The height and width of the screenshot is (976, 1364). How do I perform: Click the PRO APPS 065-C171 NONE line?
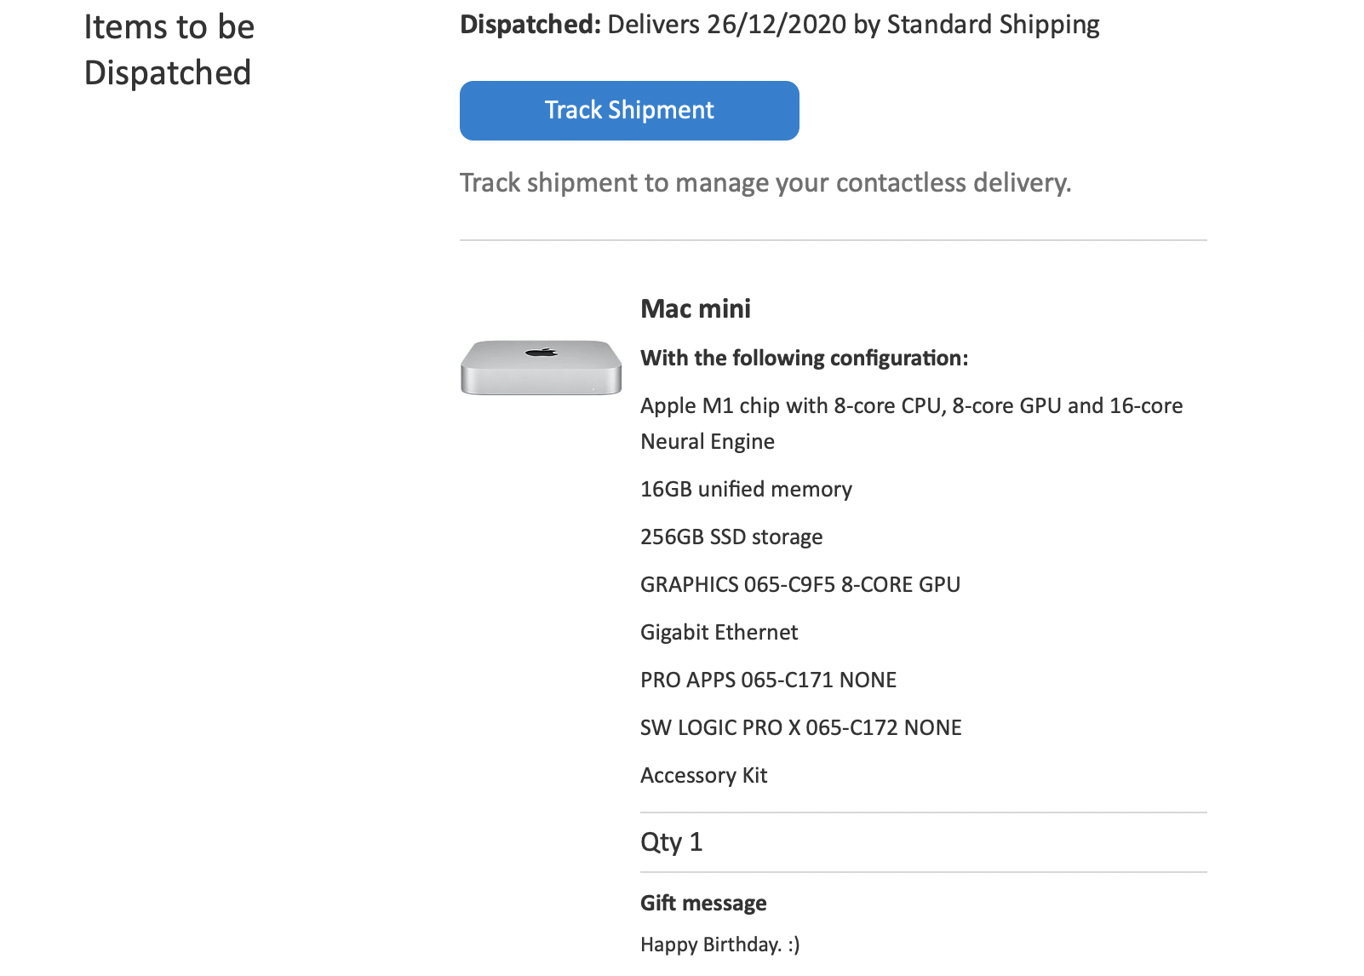[x=768, y=680]
